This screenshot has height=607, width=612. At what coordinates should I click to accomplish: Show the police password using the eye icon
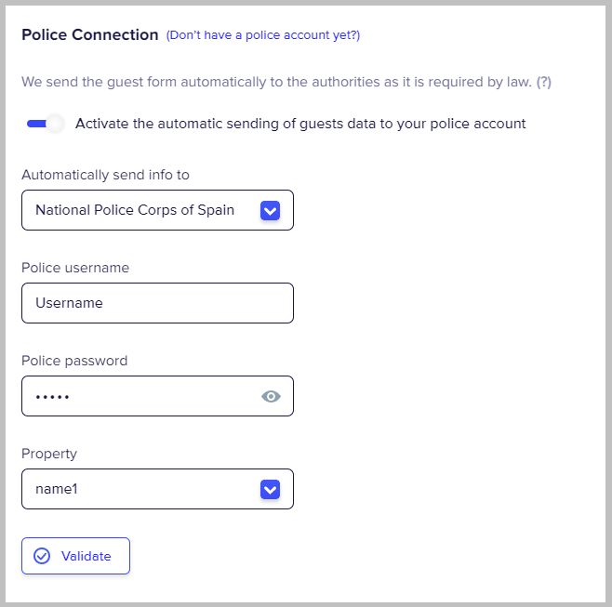point(271,396)
